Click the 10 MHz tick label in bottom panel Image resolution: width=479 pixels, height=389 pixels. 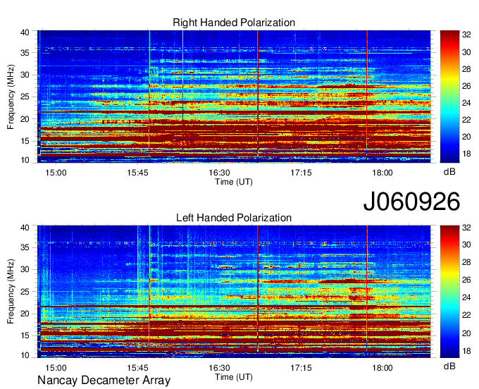25,355
